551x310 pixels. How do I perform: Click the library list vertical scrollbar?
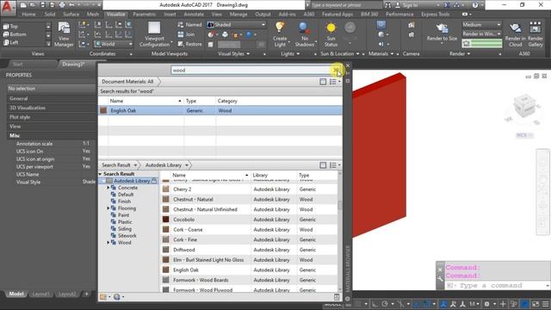[x=339, y=232]
